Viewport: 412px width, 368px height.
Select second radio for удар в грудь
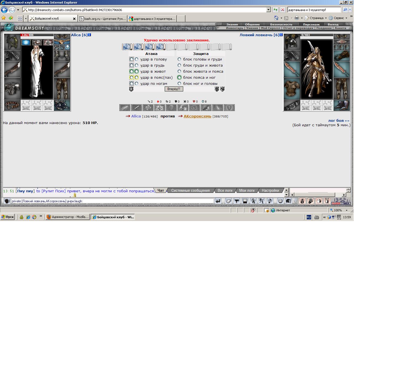click(x=137, y=65)
